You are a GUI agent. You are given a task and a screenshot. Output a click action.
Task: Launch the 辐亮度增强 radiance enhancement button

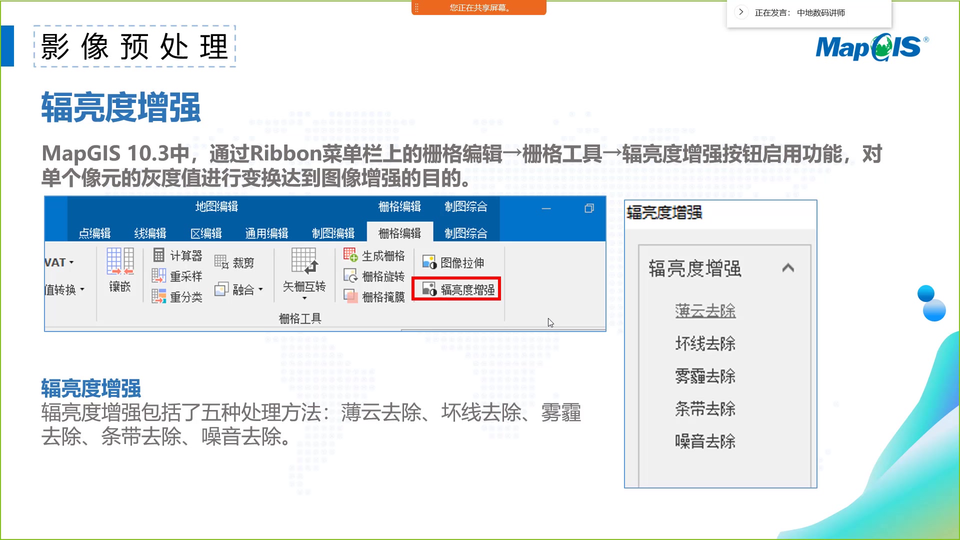(x=457, y=289)
